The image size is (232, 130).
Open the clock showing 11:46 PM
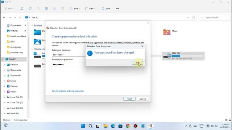[x=225, y=126]
